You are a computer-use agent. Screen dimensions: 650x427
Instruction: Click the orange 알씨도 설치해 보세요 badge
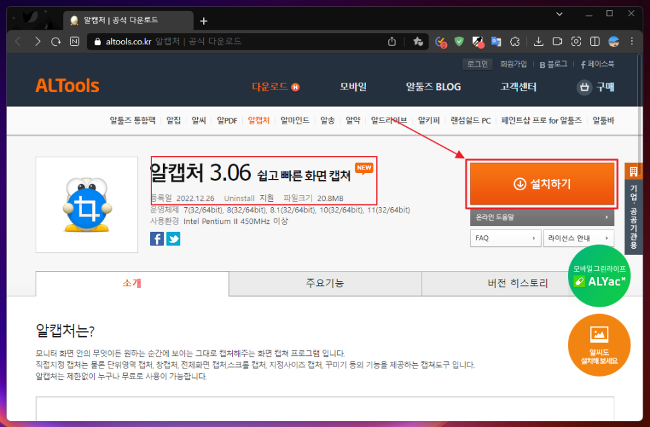(599, 345)
